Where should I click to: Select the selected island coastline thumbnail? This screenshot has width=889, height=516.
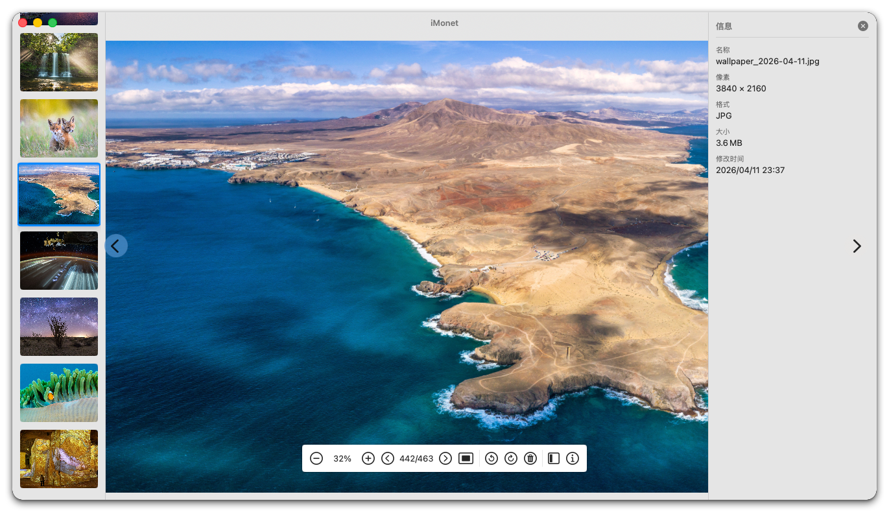pos(59,194)
